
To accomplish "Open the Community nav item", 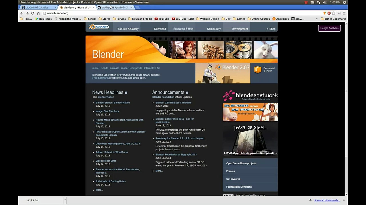I will click(x=214, y=29).
